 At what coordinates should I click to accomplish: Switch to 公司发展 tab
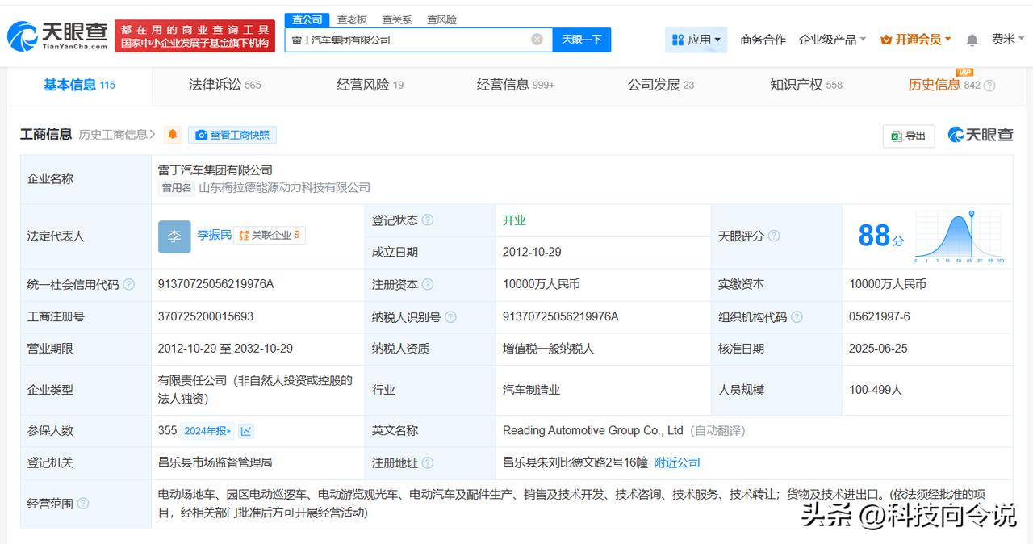661,85
